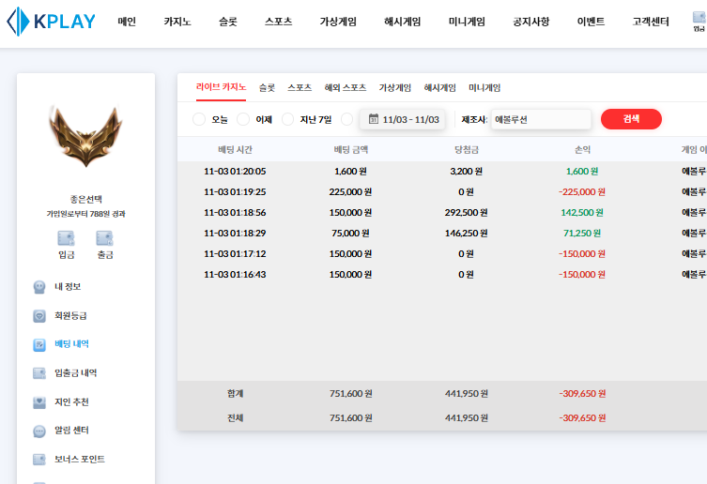This screenshot has width=707, height=484.
Task: Open the 지인 추천 sidebar link
Action: [71, 401]
